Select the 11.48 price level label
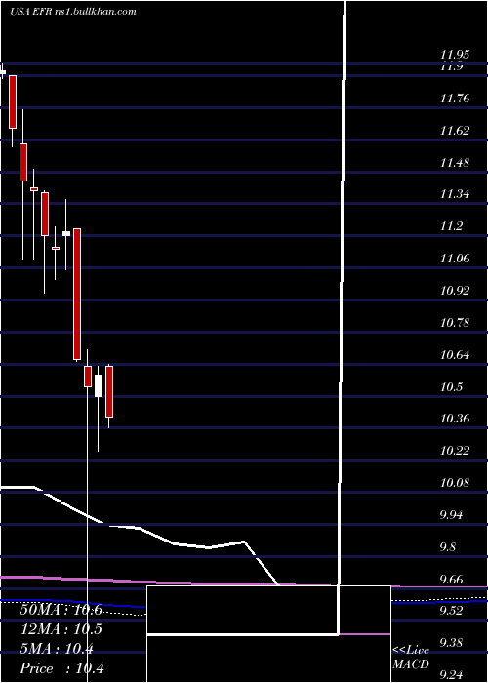Image resolution: width=488 pixels, height=683 pixels. pos(455,163)
